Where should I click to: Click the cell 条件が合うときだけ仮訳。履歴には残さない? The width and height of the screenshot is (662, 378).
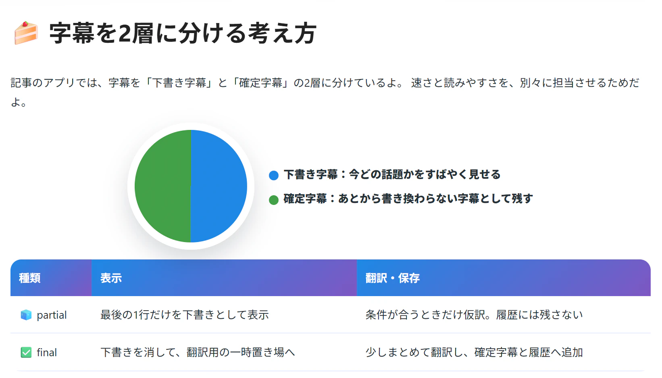click(x=474, y=315)
